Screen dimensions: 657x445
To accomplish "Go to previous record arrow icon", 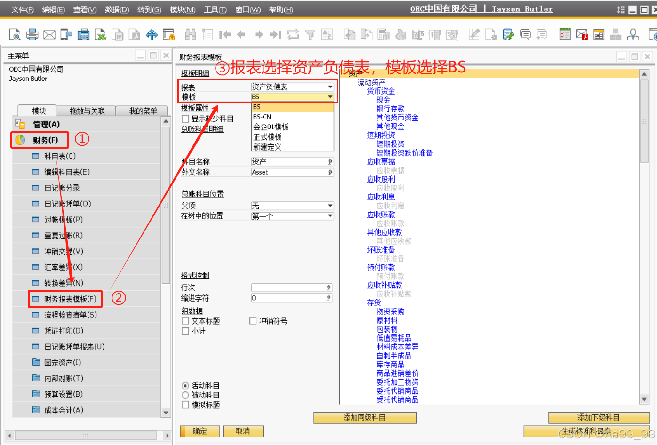I will click(241, 34).
